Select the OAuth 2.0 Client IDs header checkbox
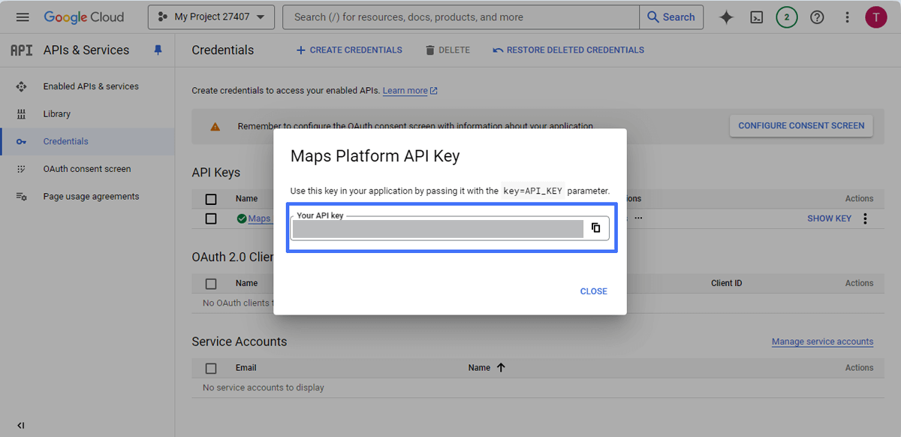 coord(211,284)
